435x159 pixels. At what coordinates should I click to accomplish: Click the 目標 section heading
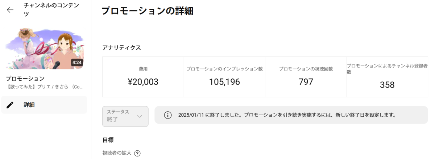coord(108,140)
